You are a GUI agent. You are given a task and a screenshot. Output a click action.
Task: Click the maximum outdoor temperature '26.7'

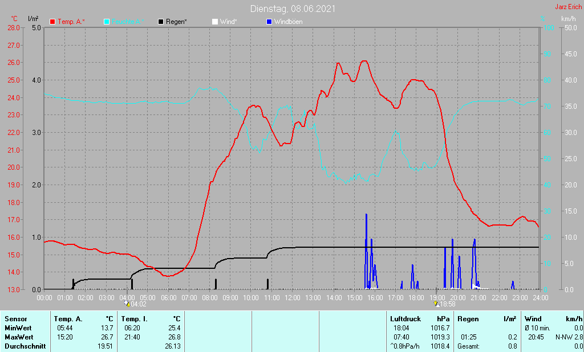[x=107, y=337]
